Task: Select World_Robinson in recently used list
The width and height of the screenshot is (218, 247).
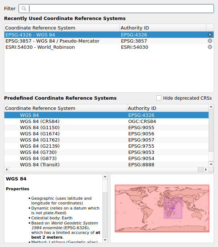Action: click(40, 47)
